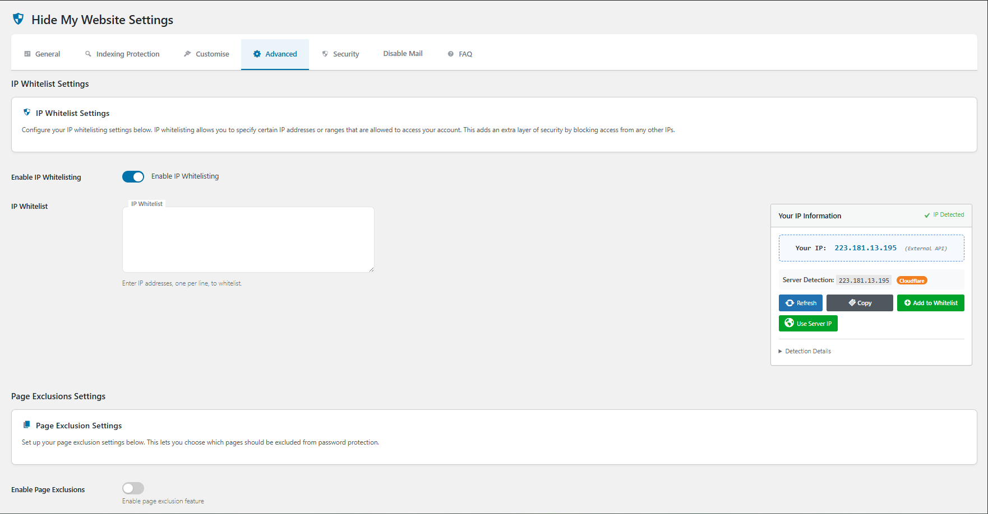This screenshot has width=988, height=514.
Task: Click the Add to Whitelist button
Action: (930, 303)
